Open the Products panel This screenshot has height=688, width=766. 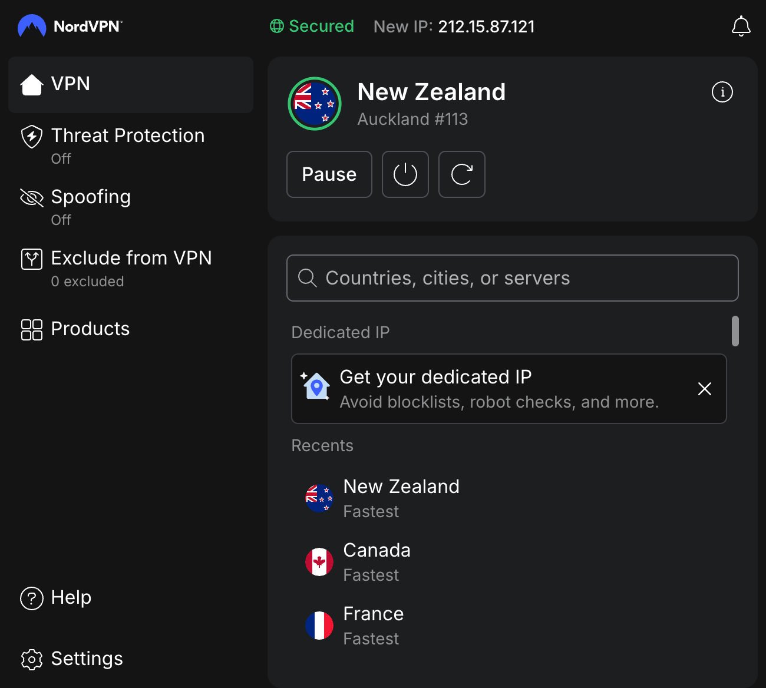pyautogui.click(x=90, y=329)
